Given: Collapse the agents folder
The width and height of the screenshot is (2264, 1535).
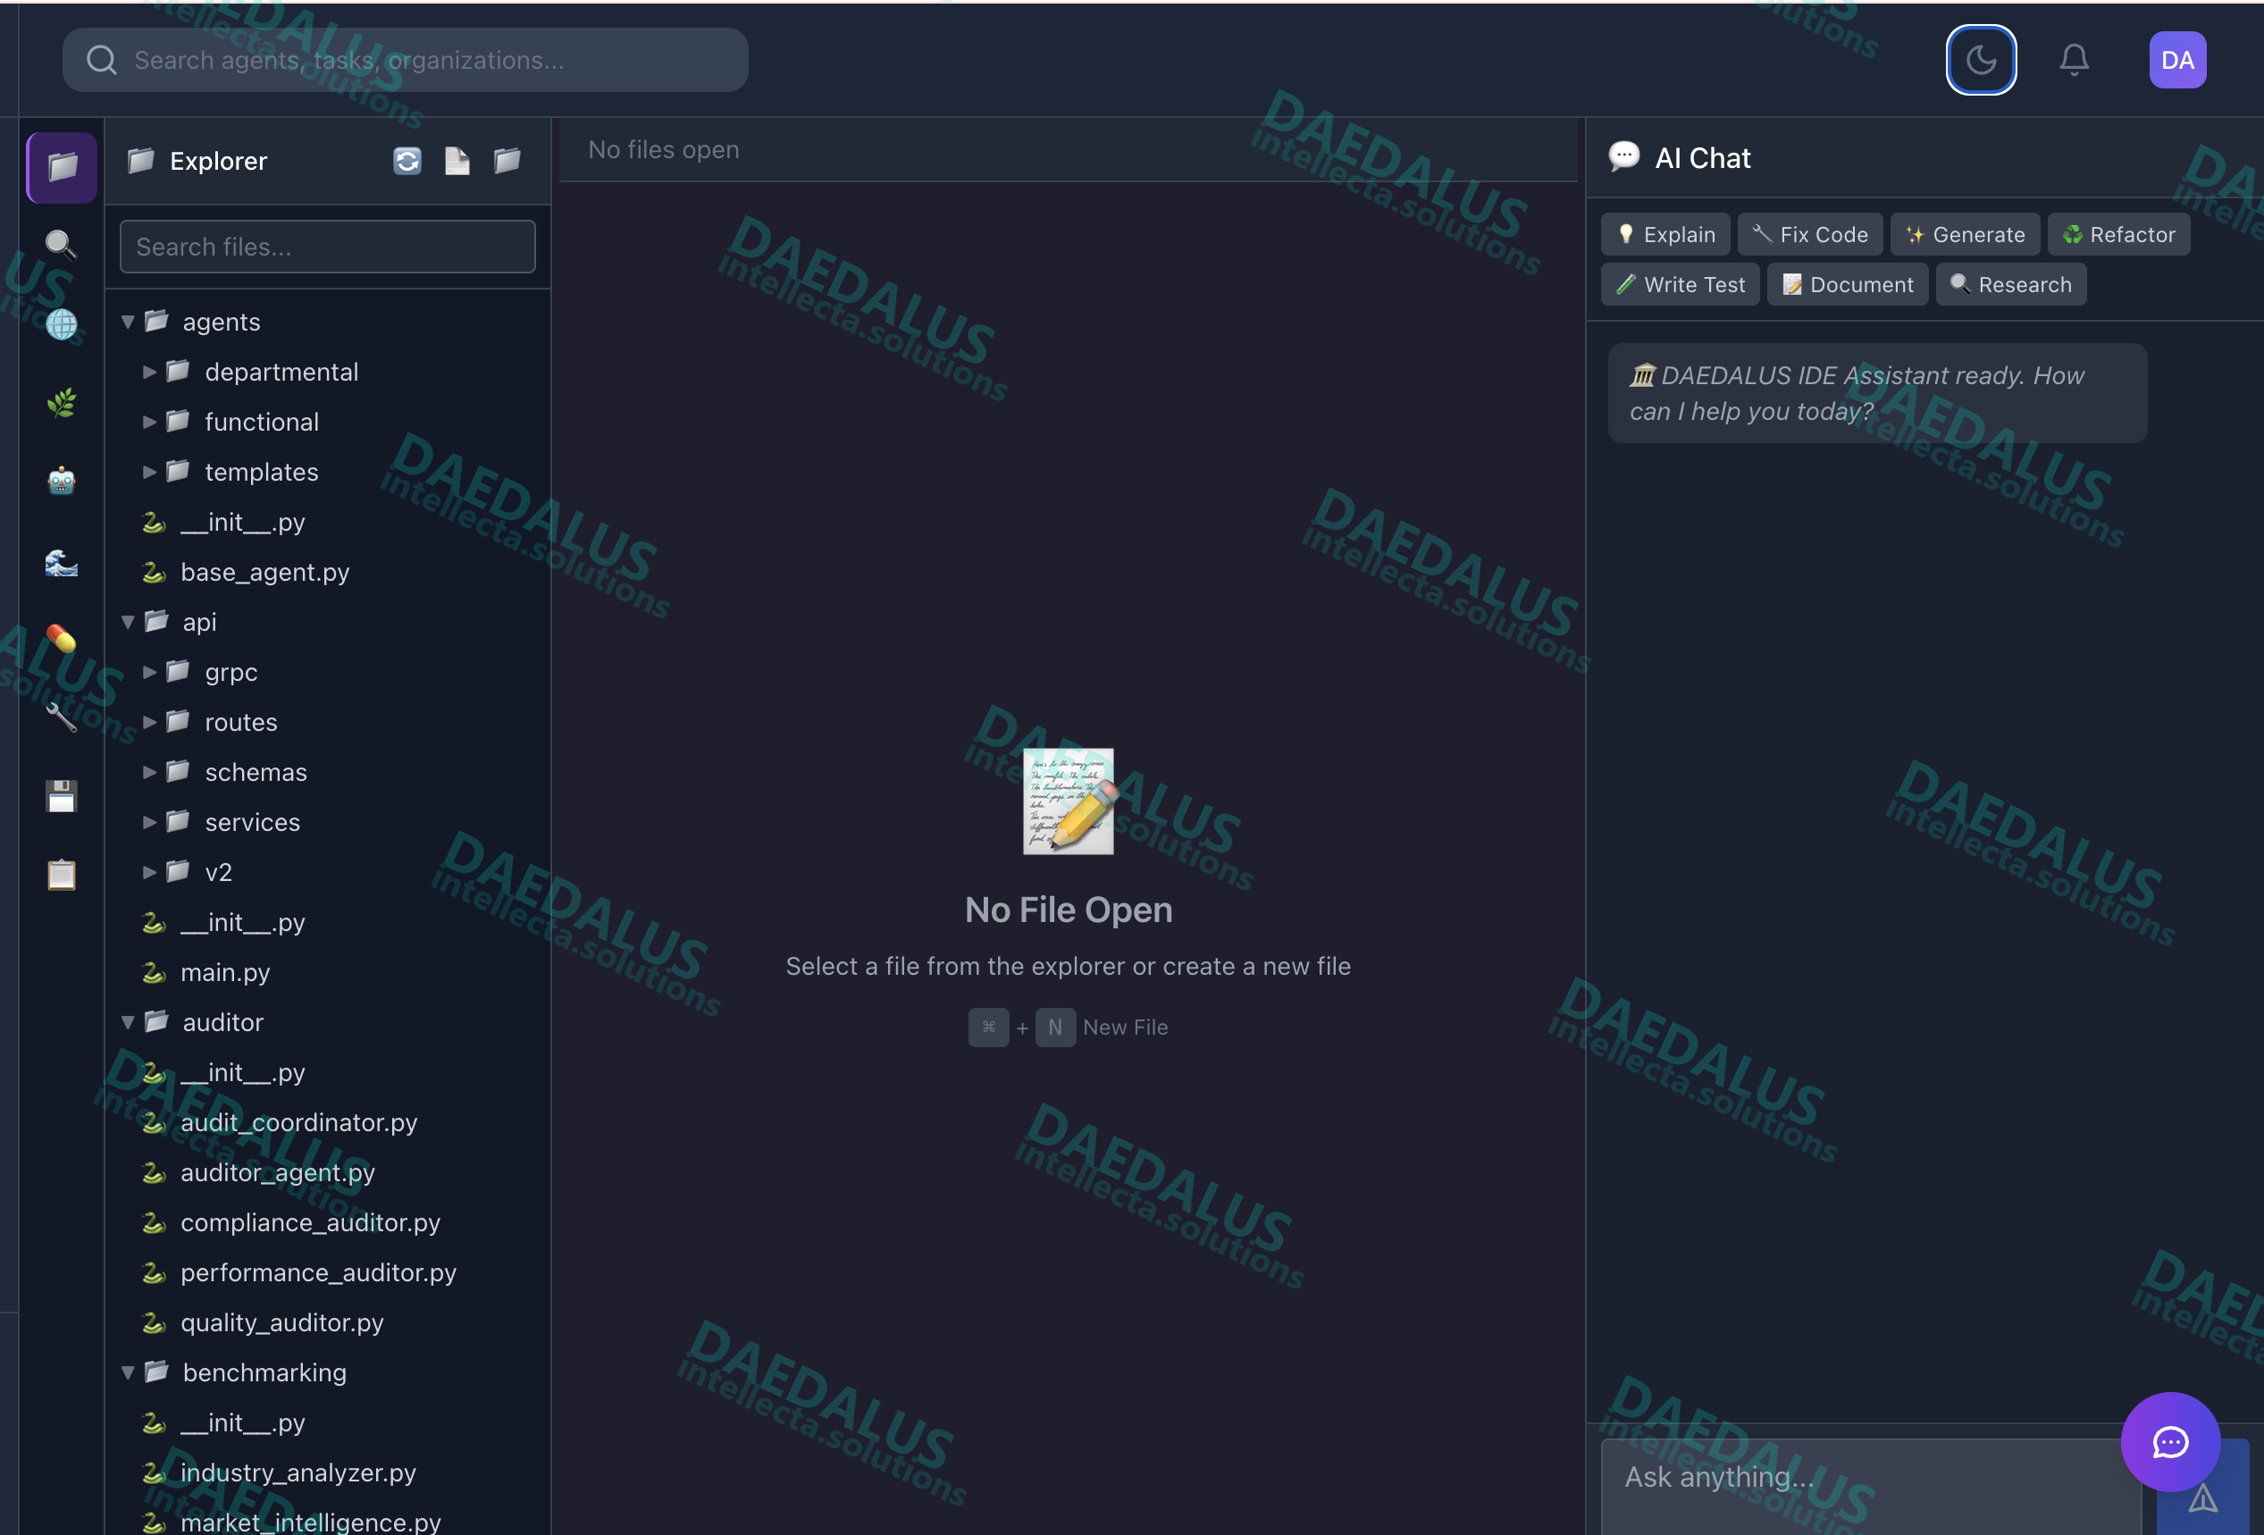Looking at the screenshot, I should [x=127, y=322].
